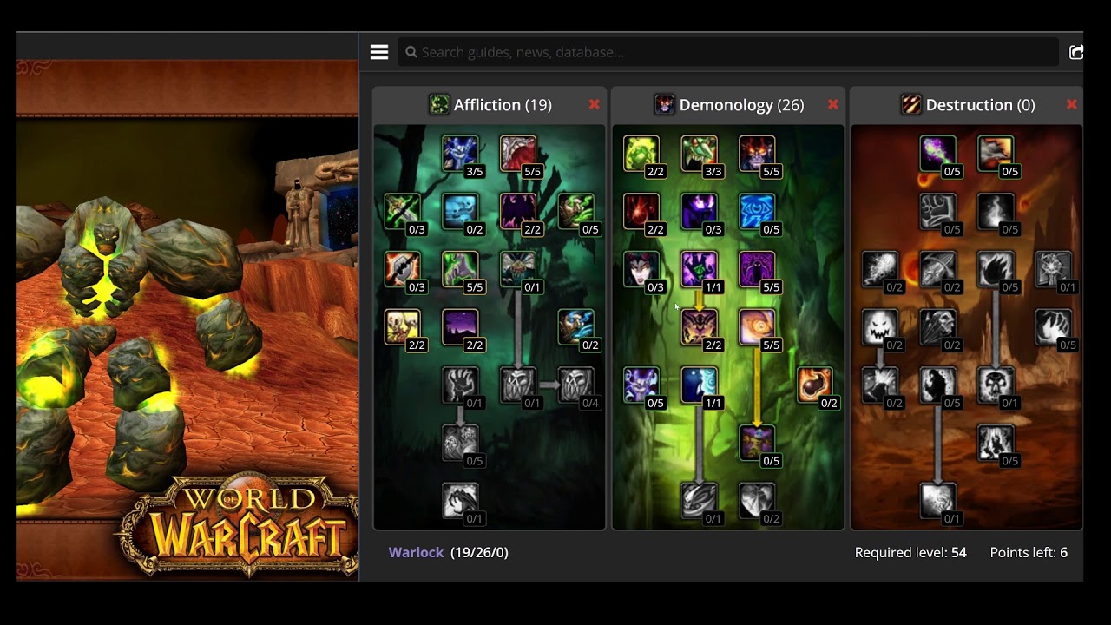Click Improved Succubus talent (0/3)

pyautogui.click(x=641, y=269)
